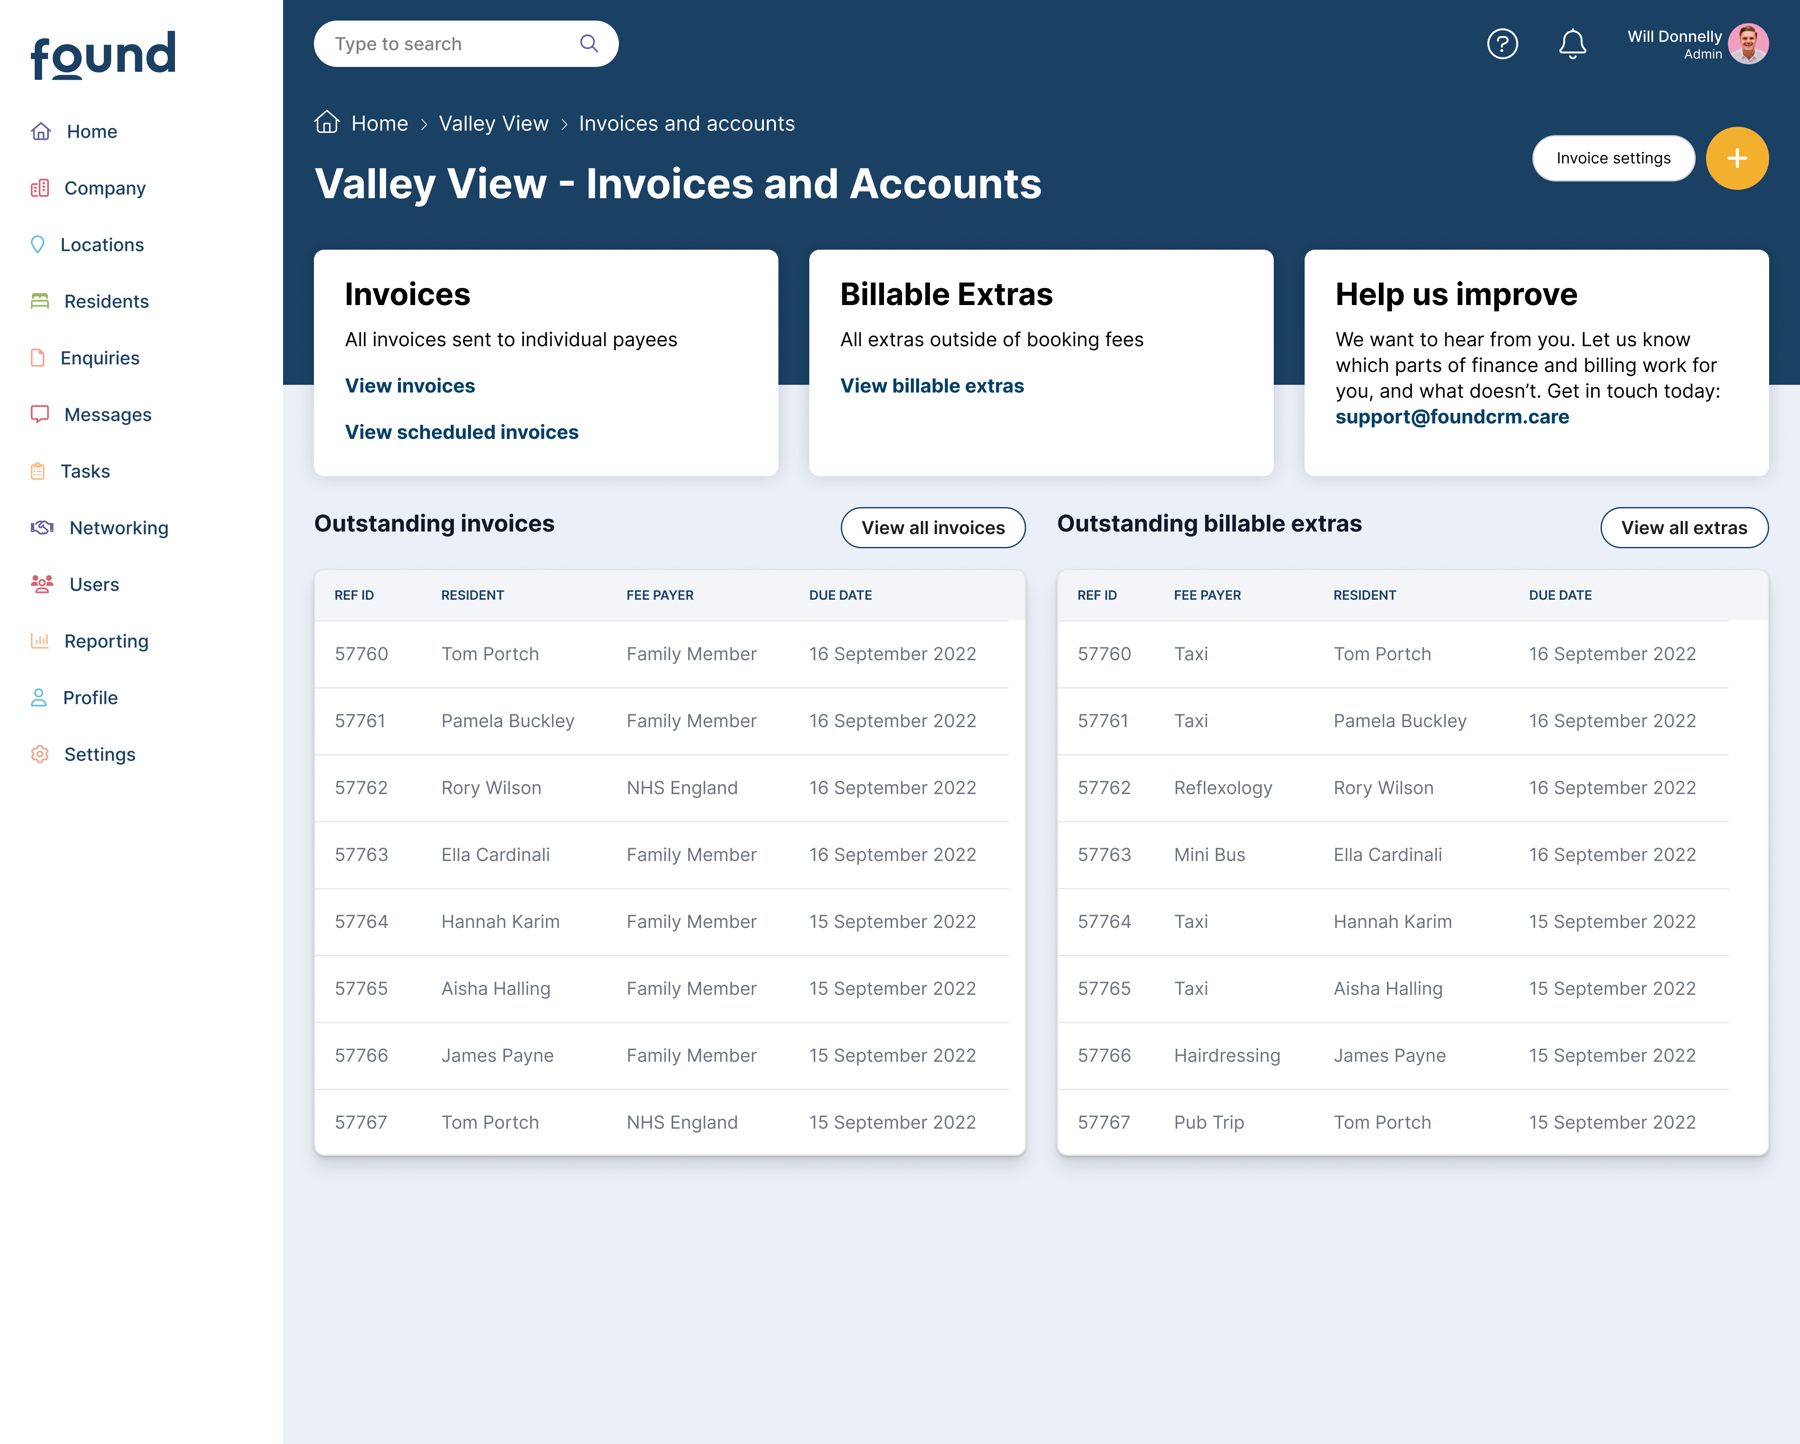
Task: Click the help question mark icon
Action: [1502, 43]
